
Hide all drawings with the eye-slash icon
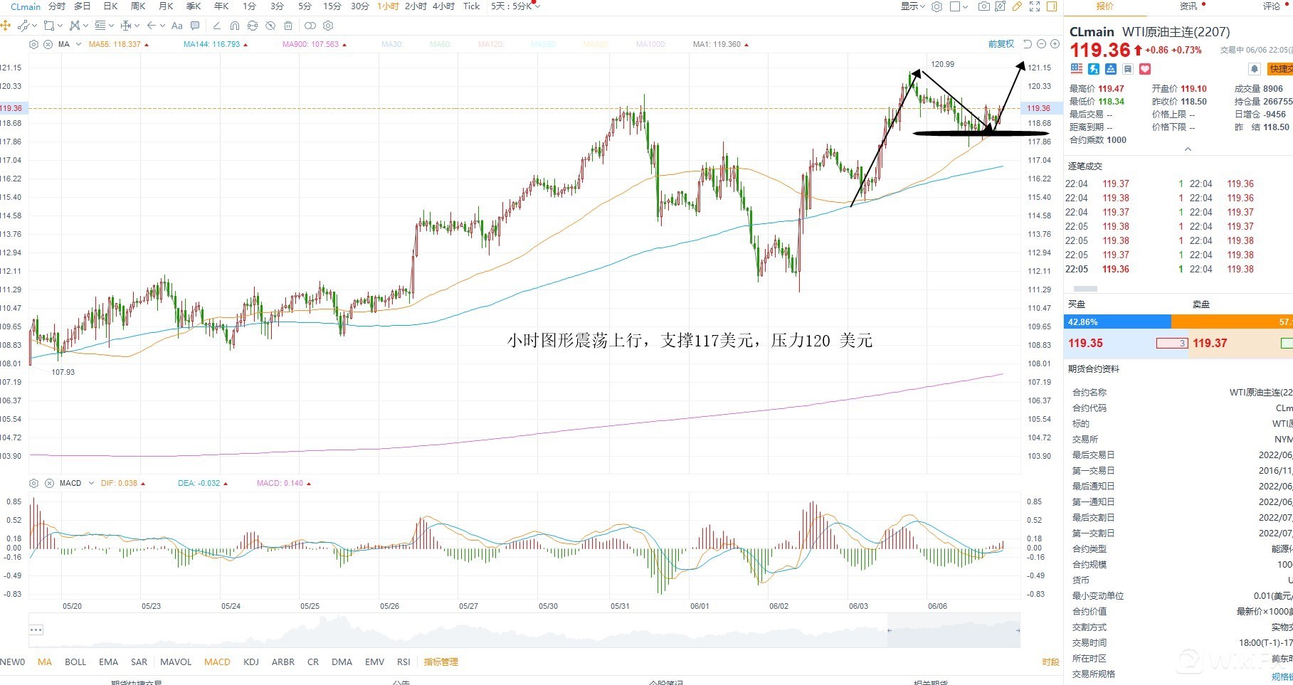coord(270,26)
